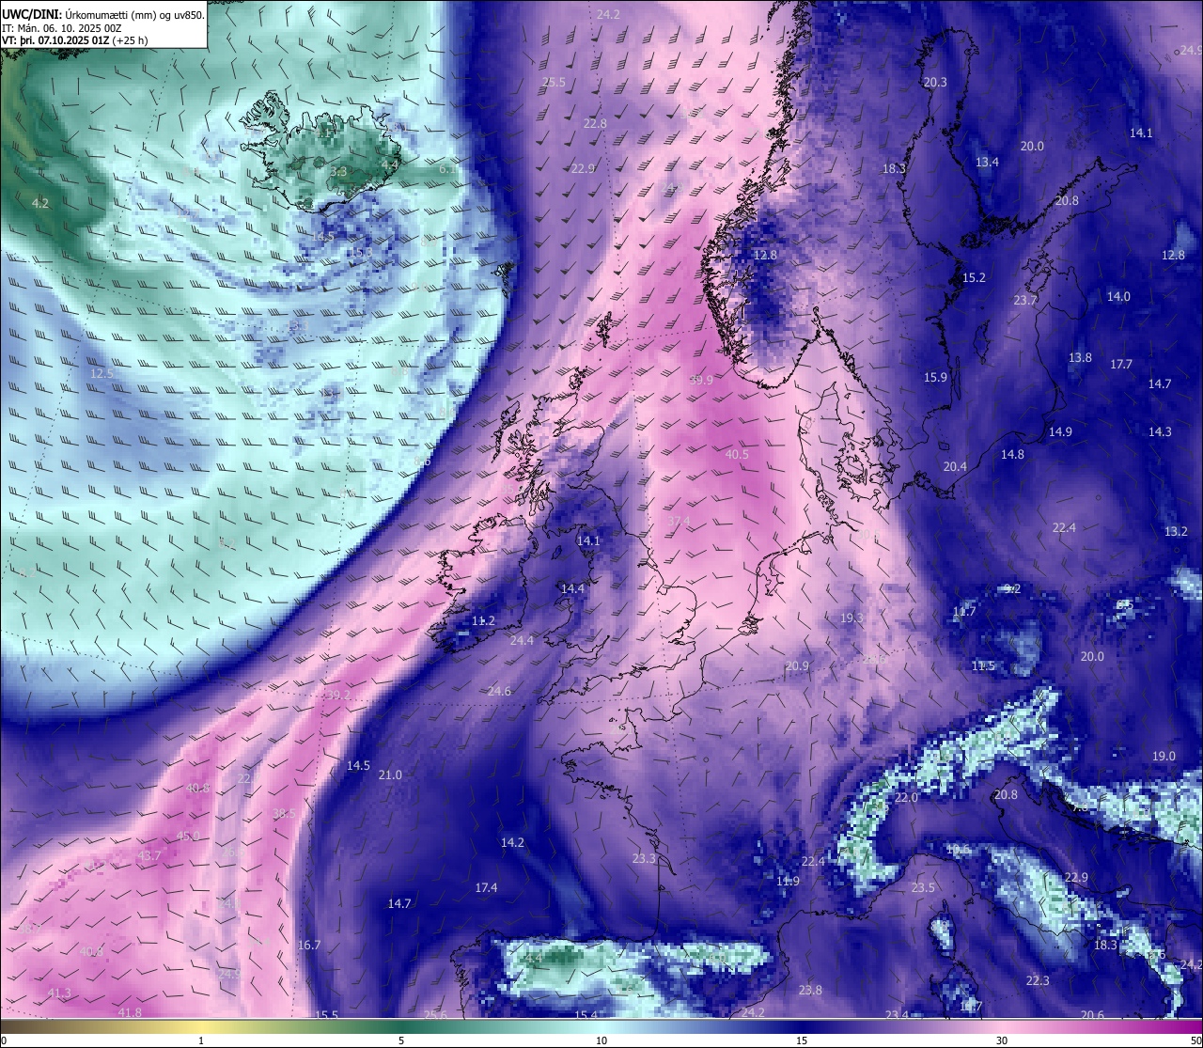Click the legend tick label 50
The image size is (1203, 1048).
(x=1195, y=1040)
